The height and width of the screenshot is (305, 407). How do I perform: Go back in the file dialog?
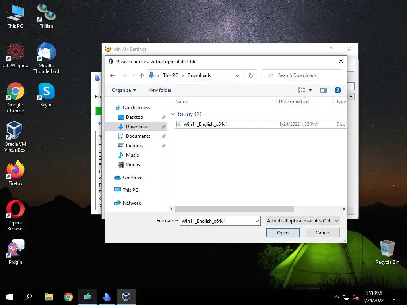pyautogui.click(x=112, y=75)
